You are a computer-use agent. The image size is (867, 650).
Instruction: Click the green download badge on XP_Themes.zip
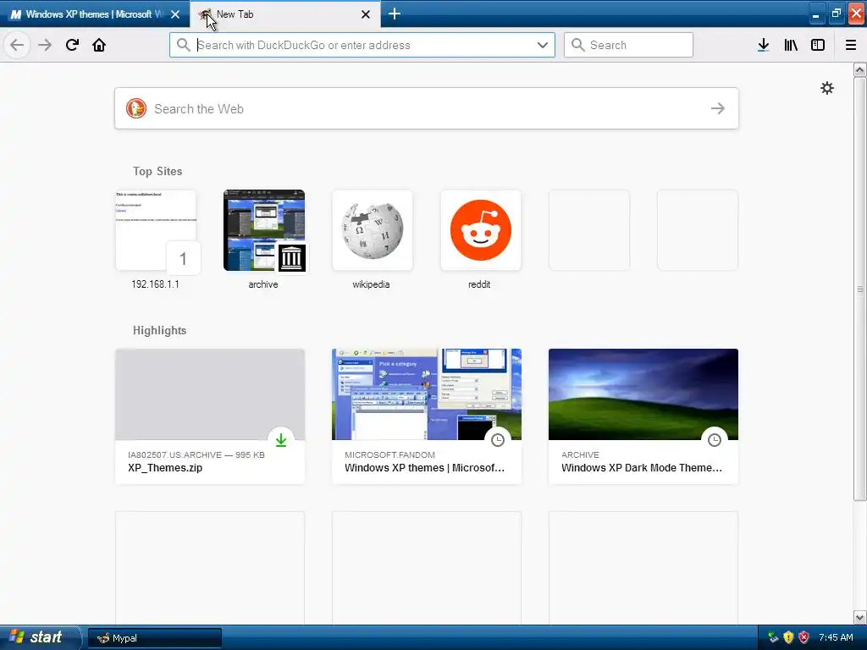tap(281, 440)
